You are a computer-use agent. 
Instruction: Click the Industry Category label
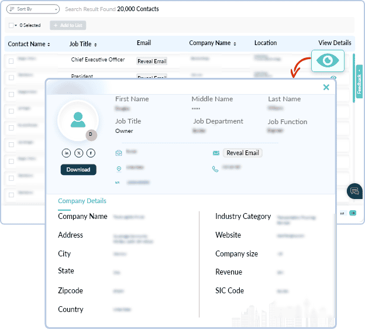243,217
